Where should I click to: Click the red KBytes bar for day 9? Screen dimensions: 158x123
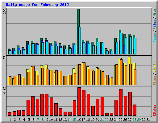[x=47, y=105]
